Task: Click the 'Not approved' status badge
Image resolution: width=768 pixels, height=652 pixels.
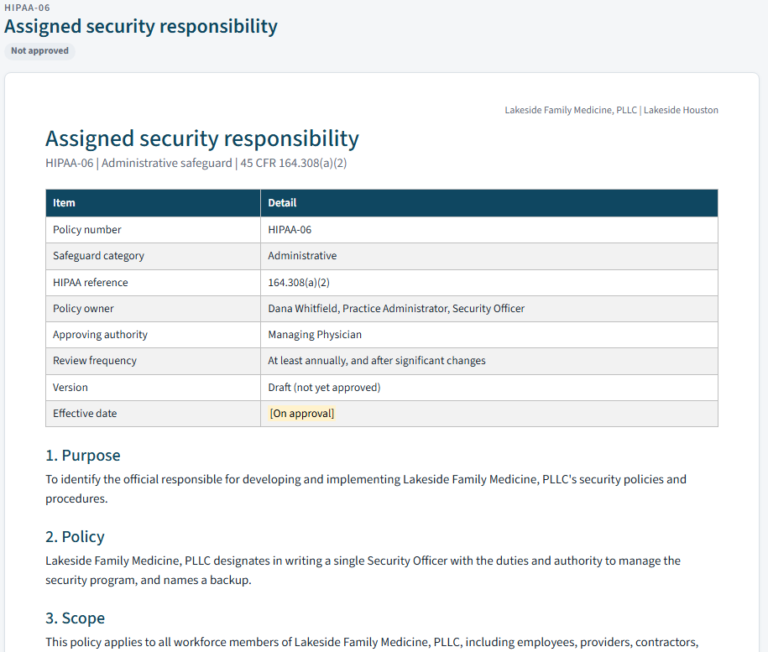Action: tap(39, 51)
